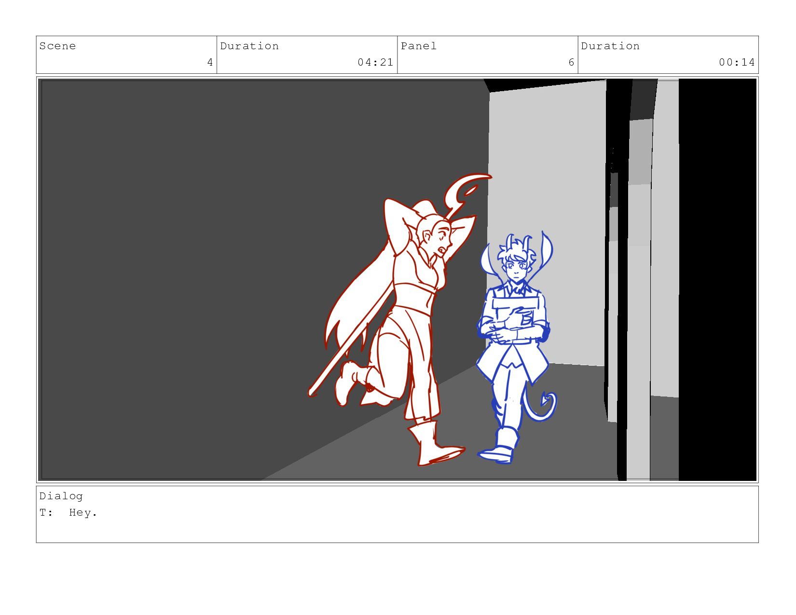Select the panel number value '6'

571,62
